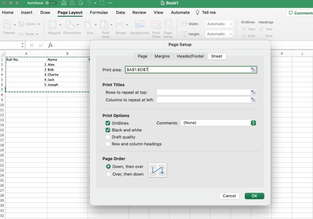Expand the Width Automatic dropdown
The image size is (313, 219).
pyautogui.click(x=219, y=24)
